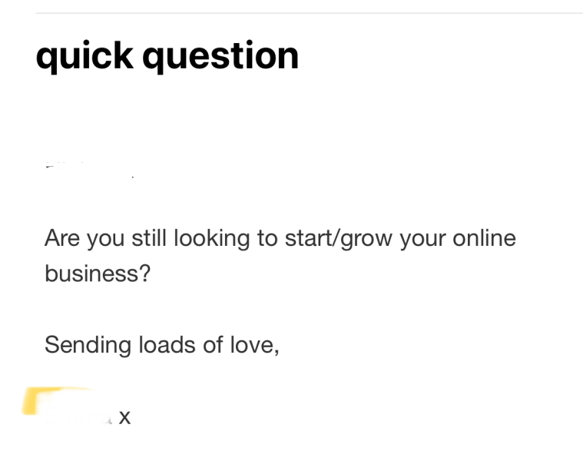583x461 pixels.
Task: Select the redacted sender line below the subject
Action: (x=88, y=169)
